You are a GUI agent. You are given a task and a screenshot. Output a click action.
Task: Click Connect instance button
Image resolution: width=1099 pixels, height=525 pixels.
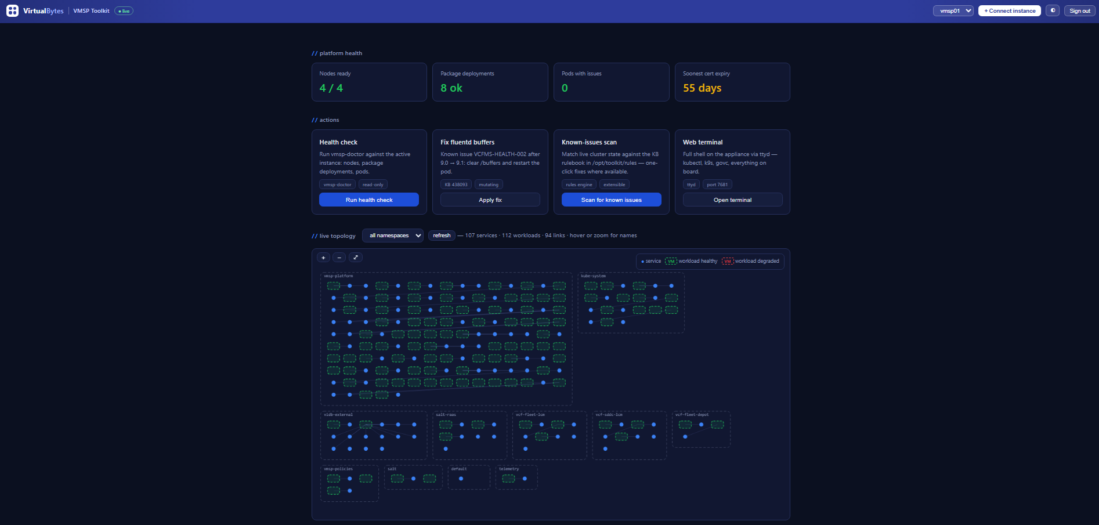(1010, 10)
